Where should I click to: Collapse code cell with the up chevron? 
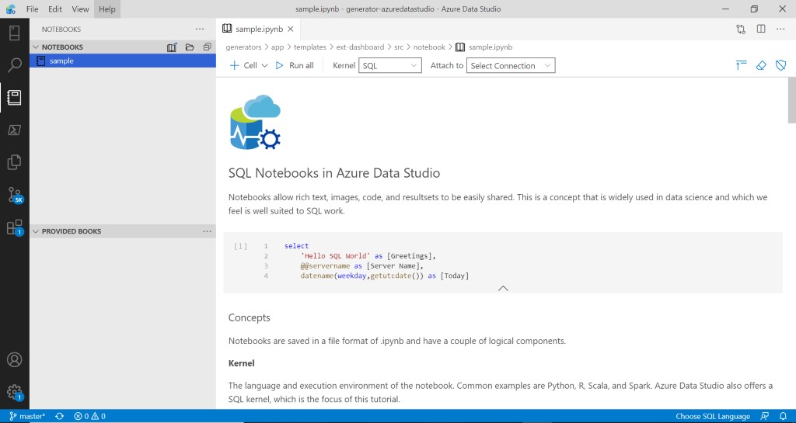(503, 288)
